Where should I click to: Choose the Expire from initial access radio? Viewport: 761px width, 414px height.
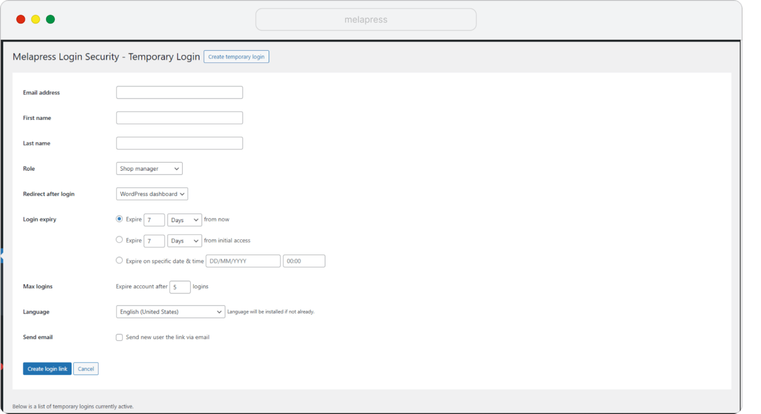(119, 240)
